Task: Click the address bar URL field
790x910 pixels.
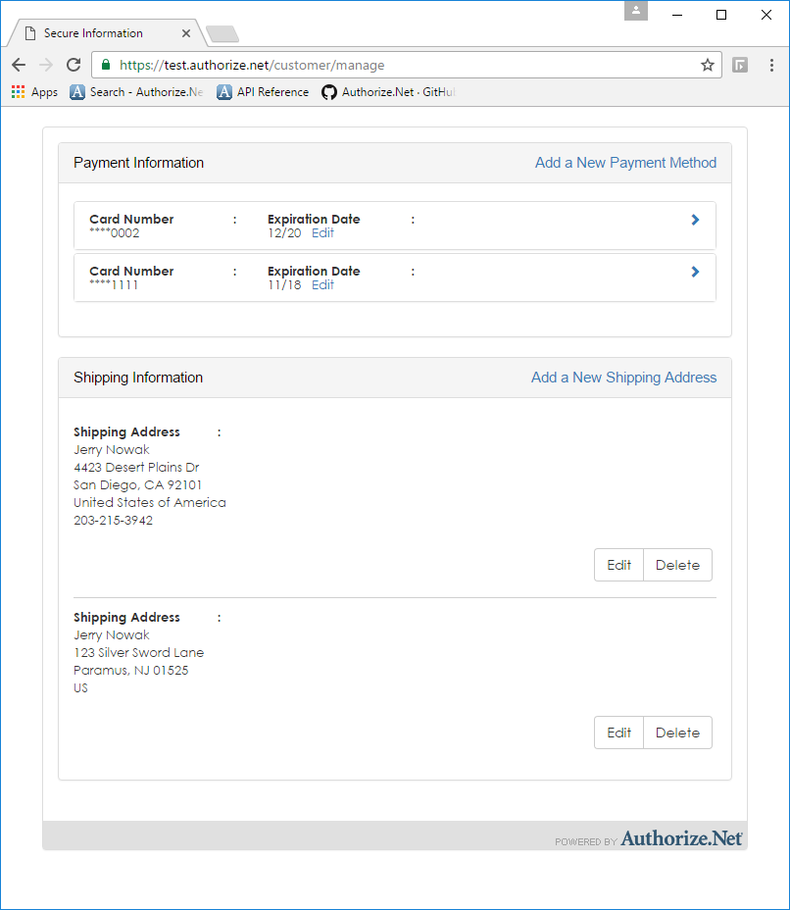Action: (x=392, y=66)
